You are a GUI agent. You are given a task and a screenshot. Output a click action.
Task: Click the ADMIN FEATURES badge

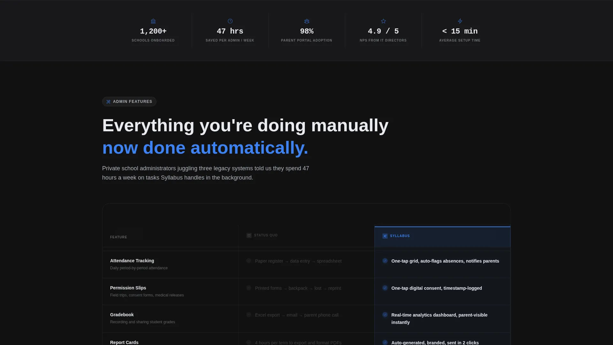(x=129, y=102)
